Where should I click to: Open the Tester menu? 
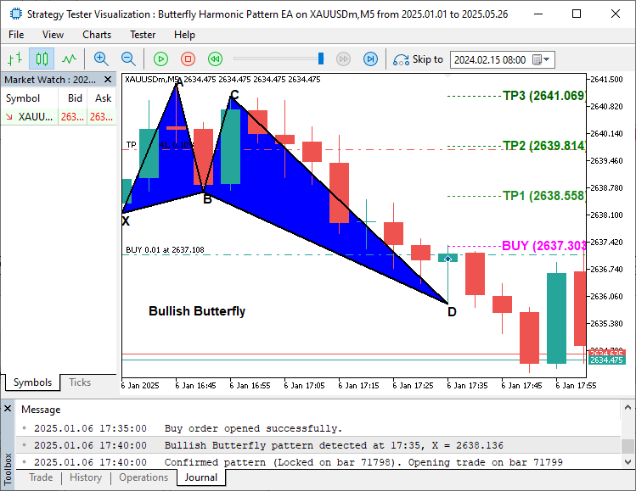pyautogui.click(x=143, y=35)
